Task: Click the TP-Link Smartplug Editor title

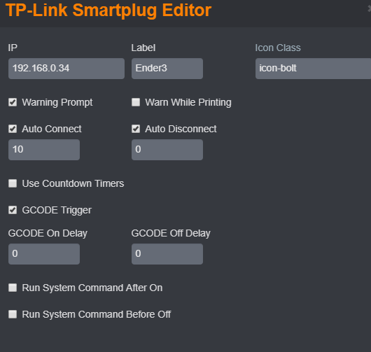Action: pos(108,10)
